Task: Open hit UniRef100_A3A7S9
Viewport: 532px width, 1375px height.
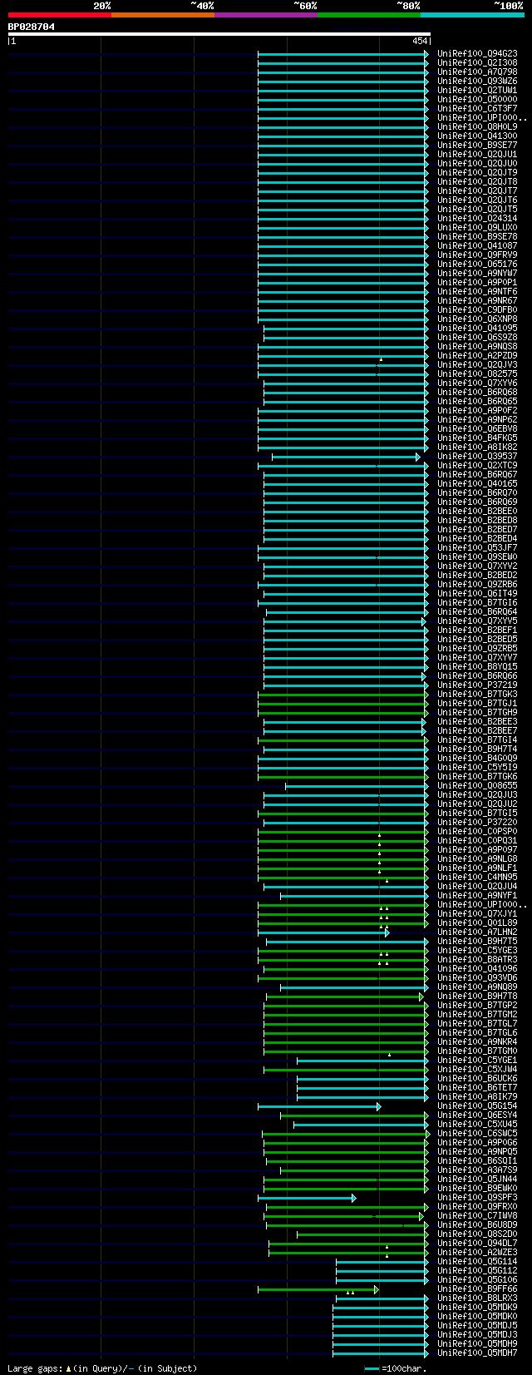Action: click(477, 1170)
